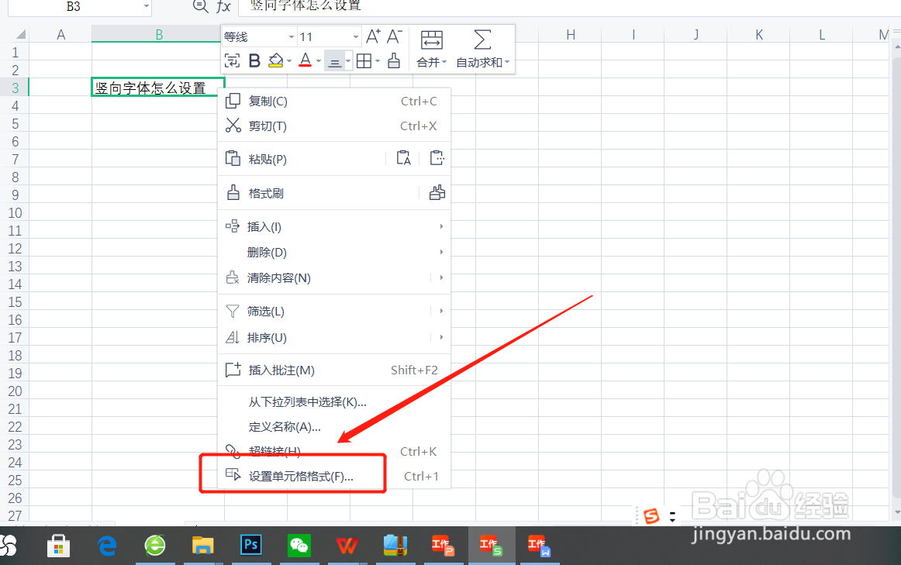Image resolution: width=901 pixels, height=565 pixels.
Task: Choose 设置单元格格式(F)... menu entry
Action: coord(334,476)
